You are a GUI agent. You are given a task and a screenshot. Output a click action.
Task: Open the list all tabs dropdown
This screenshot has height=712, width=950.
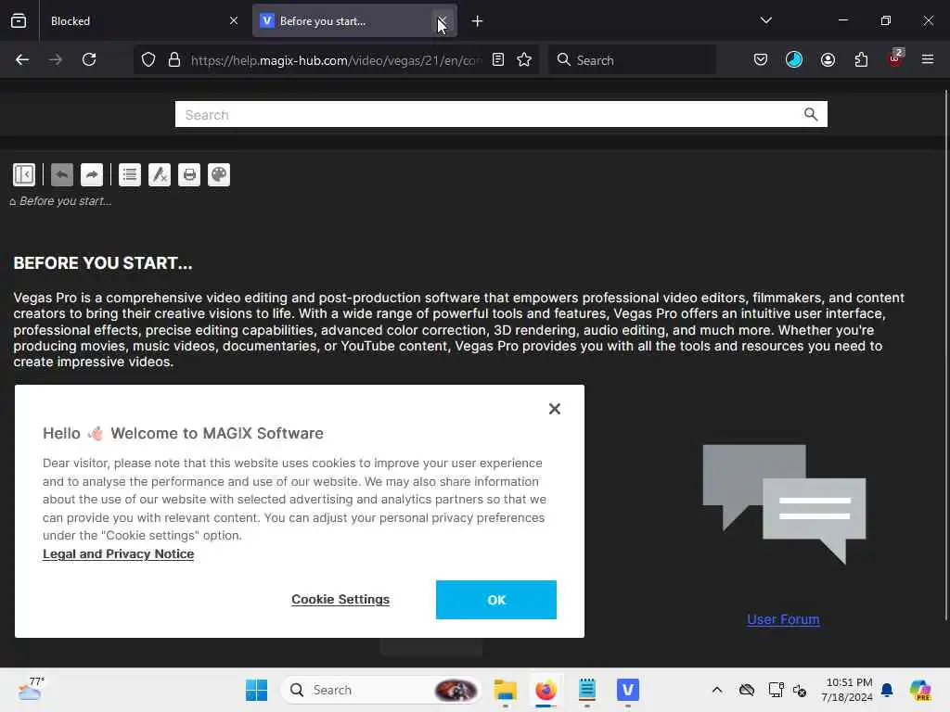(765, 20)
